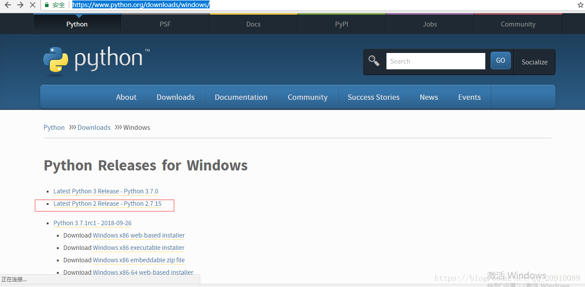Click the green secure padlock icon
This screenshot has width=585, height=287.
pyautogui.click(x=47, y=5)
